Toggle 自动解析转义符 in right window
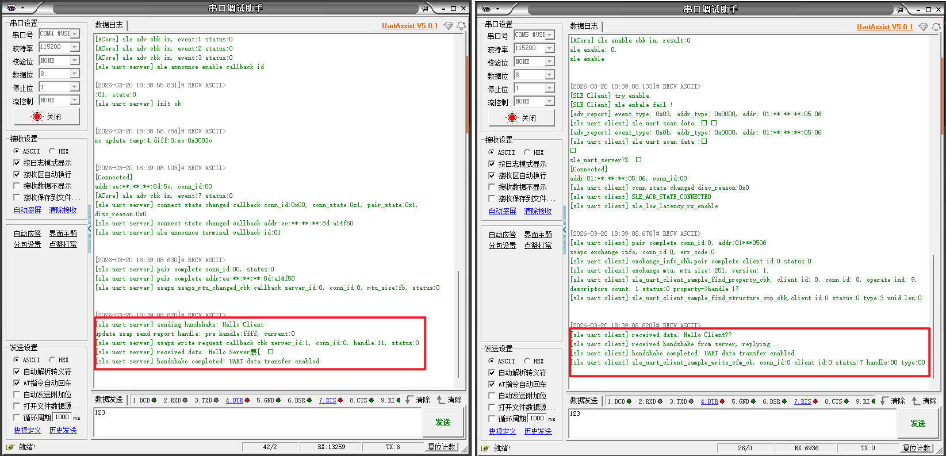The width and height of the screenshot is (946, 456). (x=518, y=373)
